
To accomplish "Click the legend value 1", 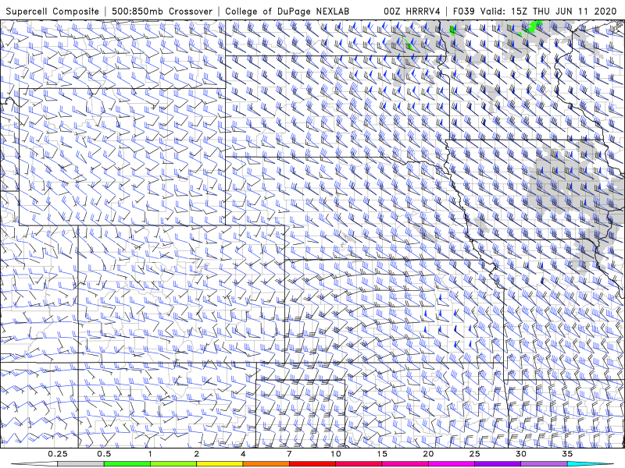I will click(x=150, y=454).
